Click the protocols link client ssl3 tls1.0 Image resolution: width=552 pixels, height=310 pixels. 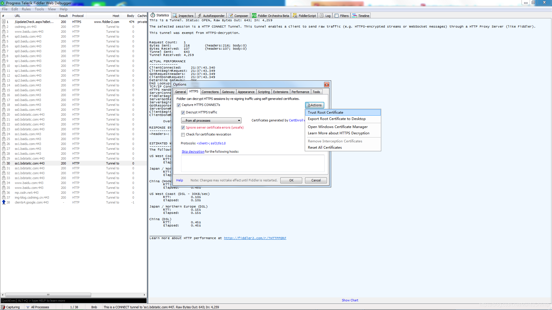coord(211,144)
